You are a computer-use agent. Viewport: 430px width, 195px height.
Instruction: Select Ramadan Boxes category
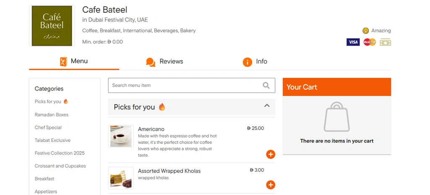pos(52,115)
